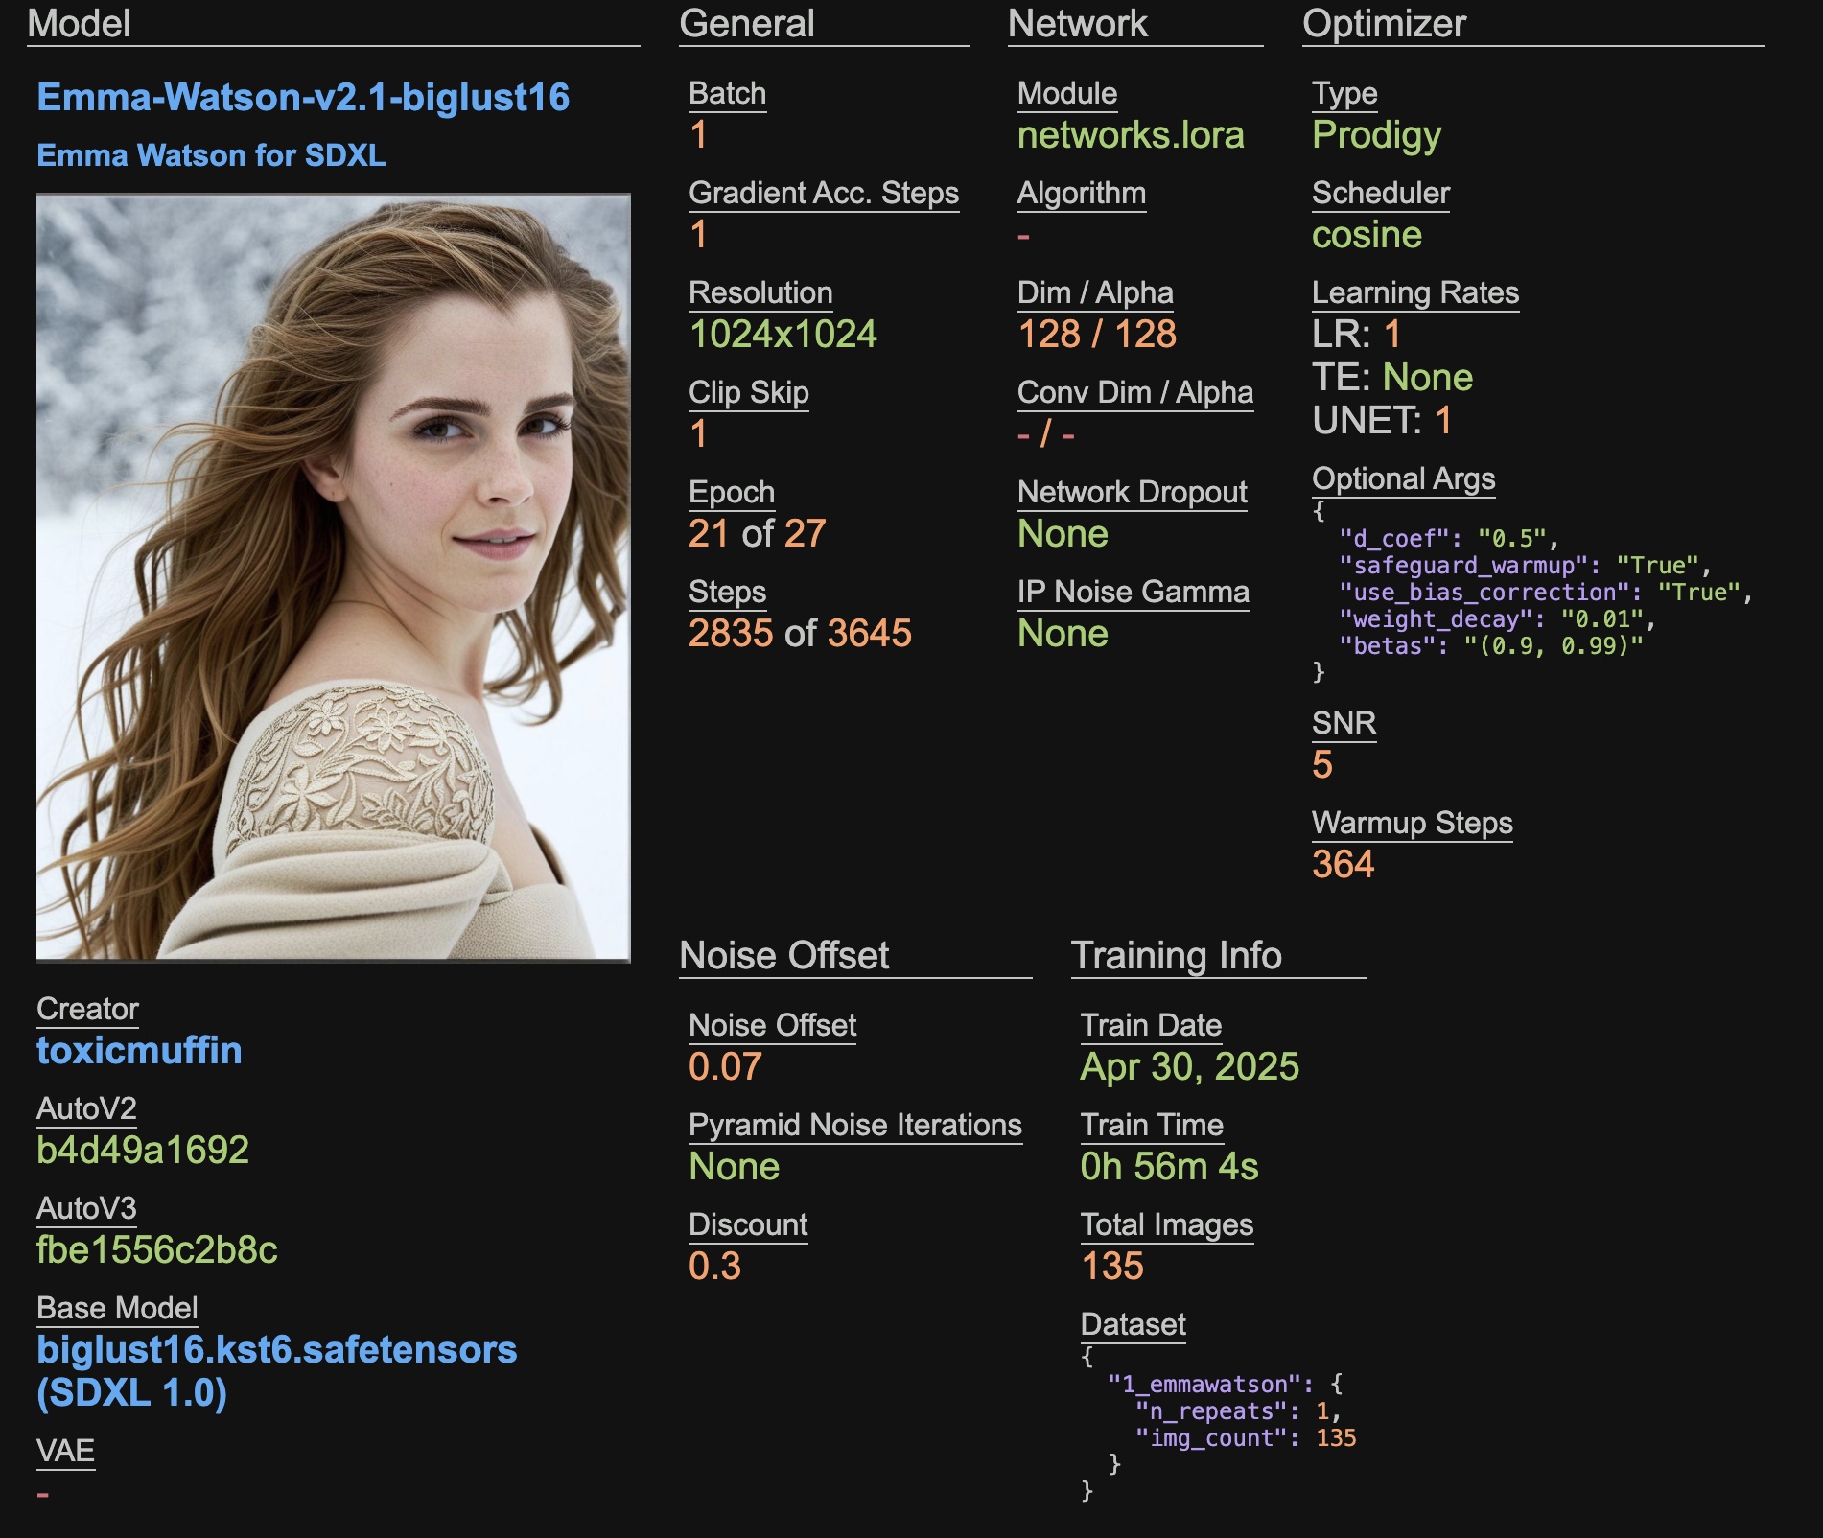Click the 'Module' label
Viewport: 1823px width, 1538px height.
pos(1067,93)
